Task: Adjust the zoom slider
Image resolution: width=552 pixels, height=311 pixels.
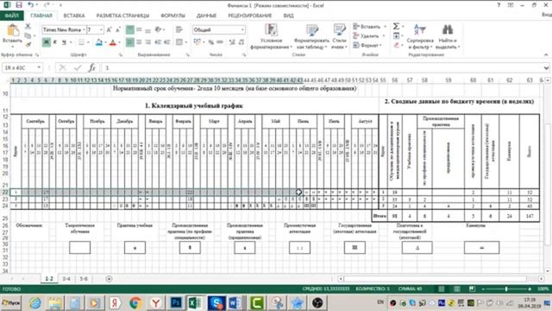Action: click(506, 289)
